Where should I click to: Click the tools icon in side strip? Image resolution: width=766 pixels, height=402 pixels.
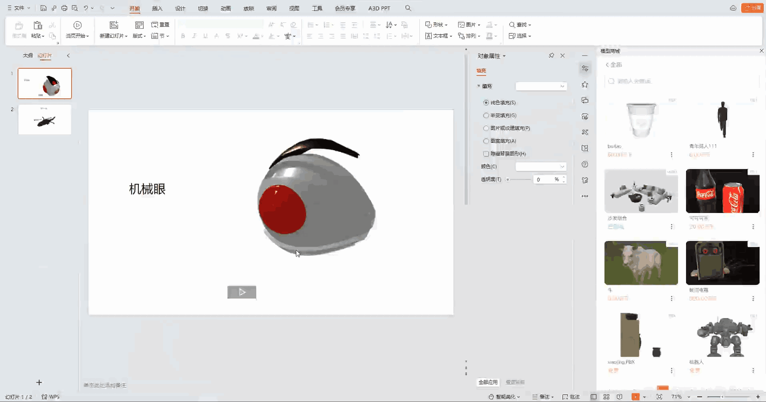585,132
